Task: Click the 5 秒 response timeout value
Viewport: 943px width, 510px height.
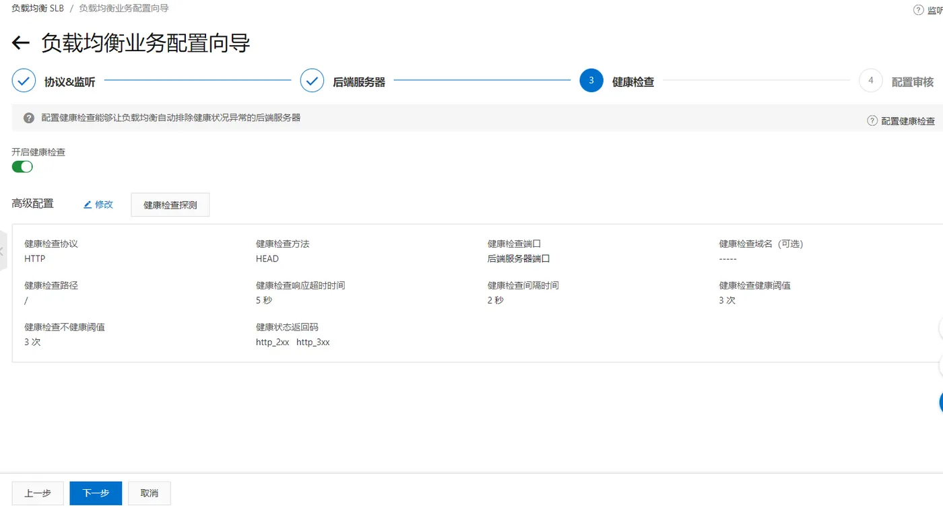Action: click(264, 300)
